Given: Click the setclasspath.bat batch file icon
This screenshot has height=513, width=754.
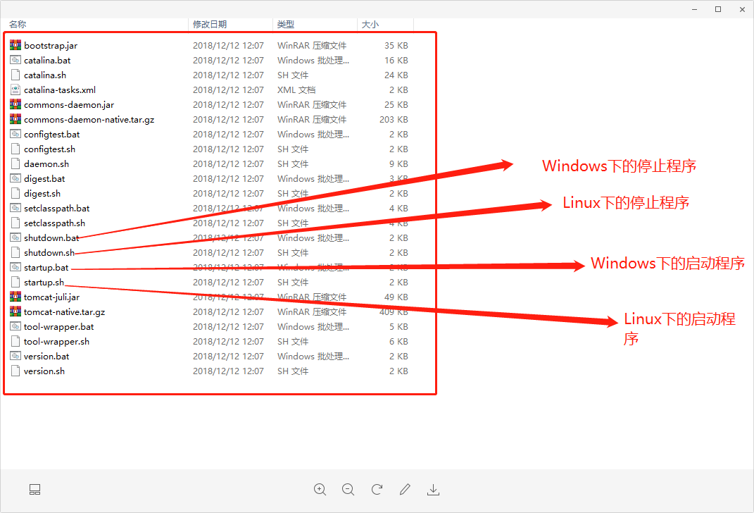Looking at the screenshot, I should pos(15,208).
